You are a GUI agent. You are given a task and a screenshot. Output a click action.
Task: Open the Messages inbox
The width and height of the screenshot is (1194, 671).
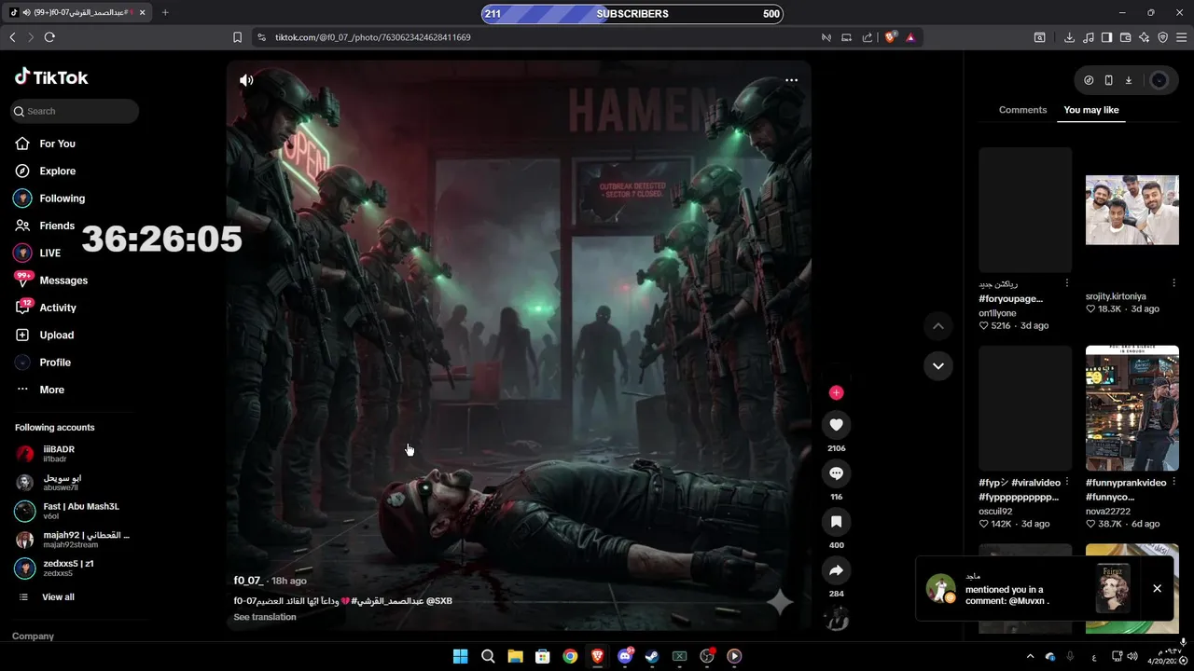pos(51,281)
